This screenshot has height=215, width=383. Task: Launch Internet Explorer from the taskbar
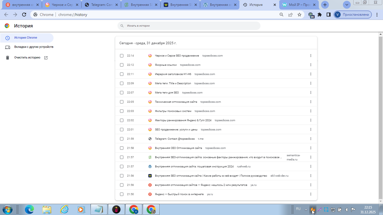(x=64, y=209)
